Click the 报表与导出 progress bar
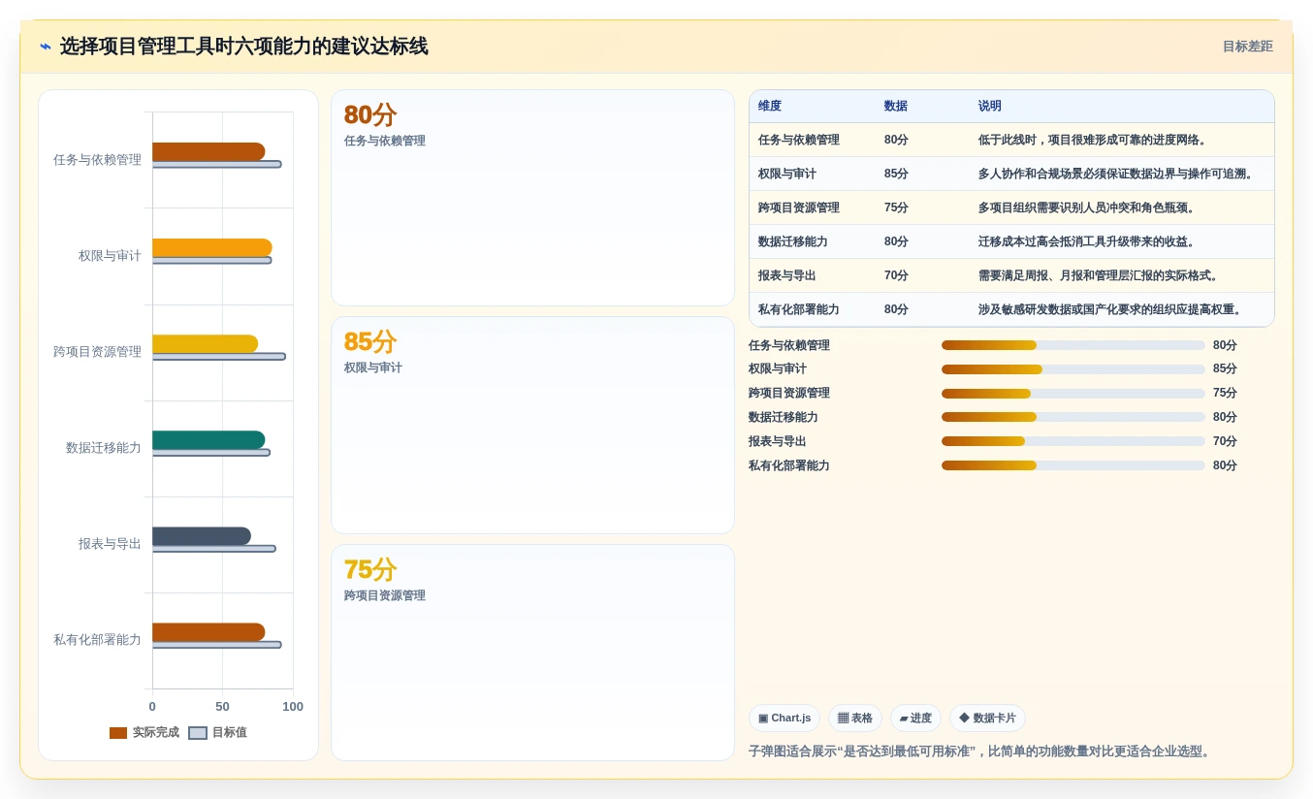Viewport: 1313px width, 799px height. pyautogui.click(x=1073, y=441)
